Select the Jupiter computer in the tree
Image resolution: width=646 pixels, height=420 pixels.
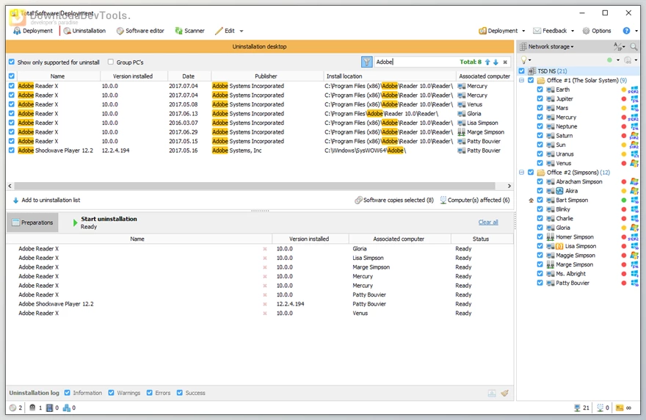[564, 99]
